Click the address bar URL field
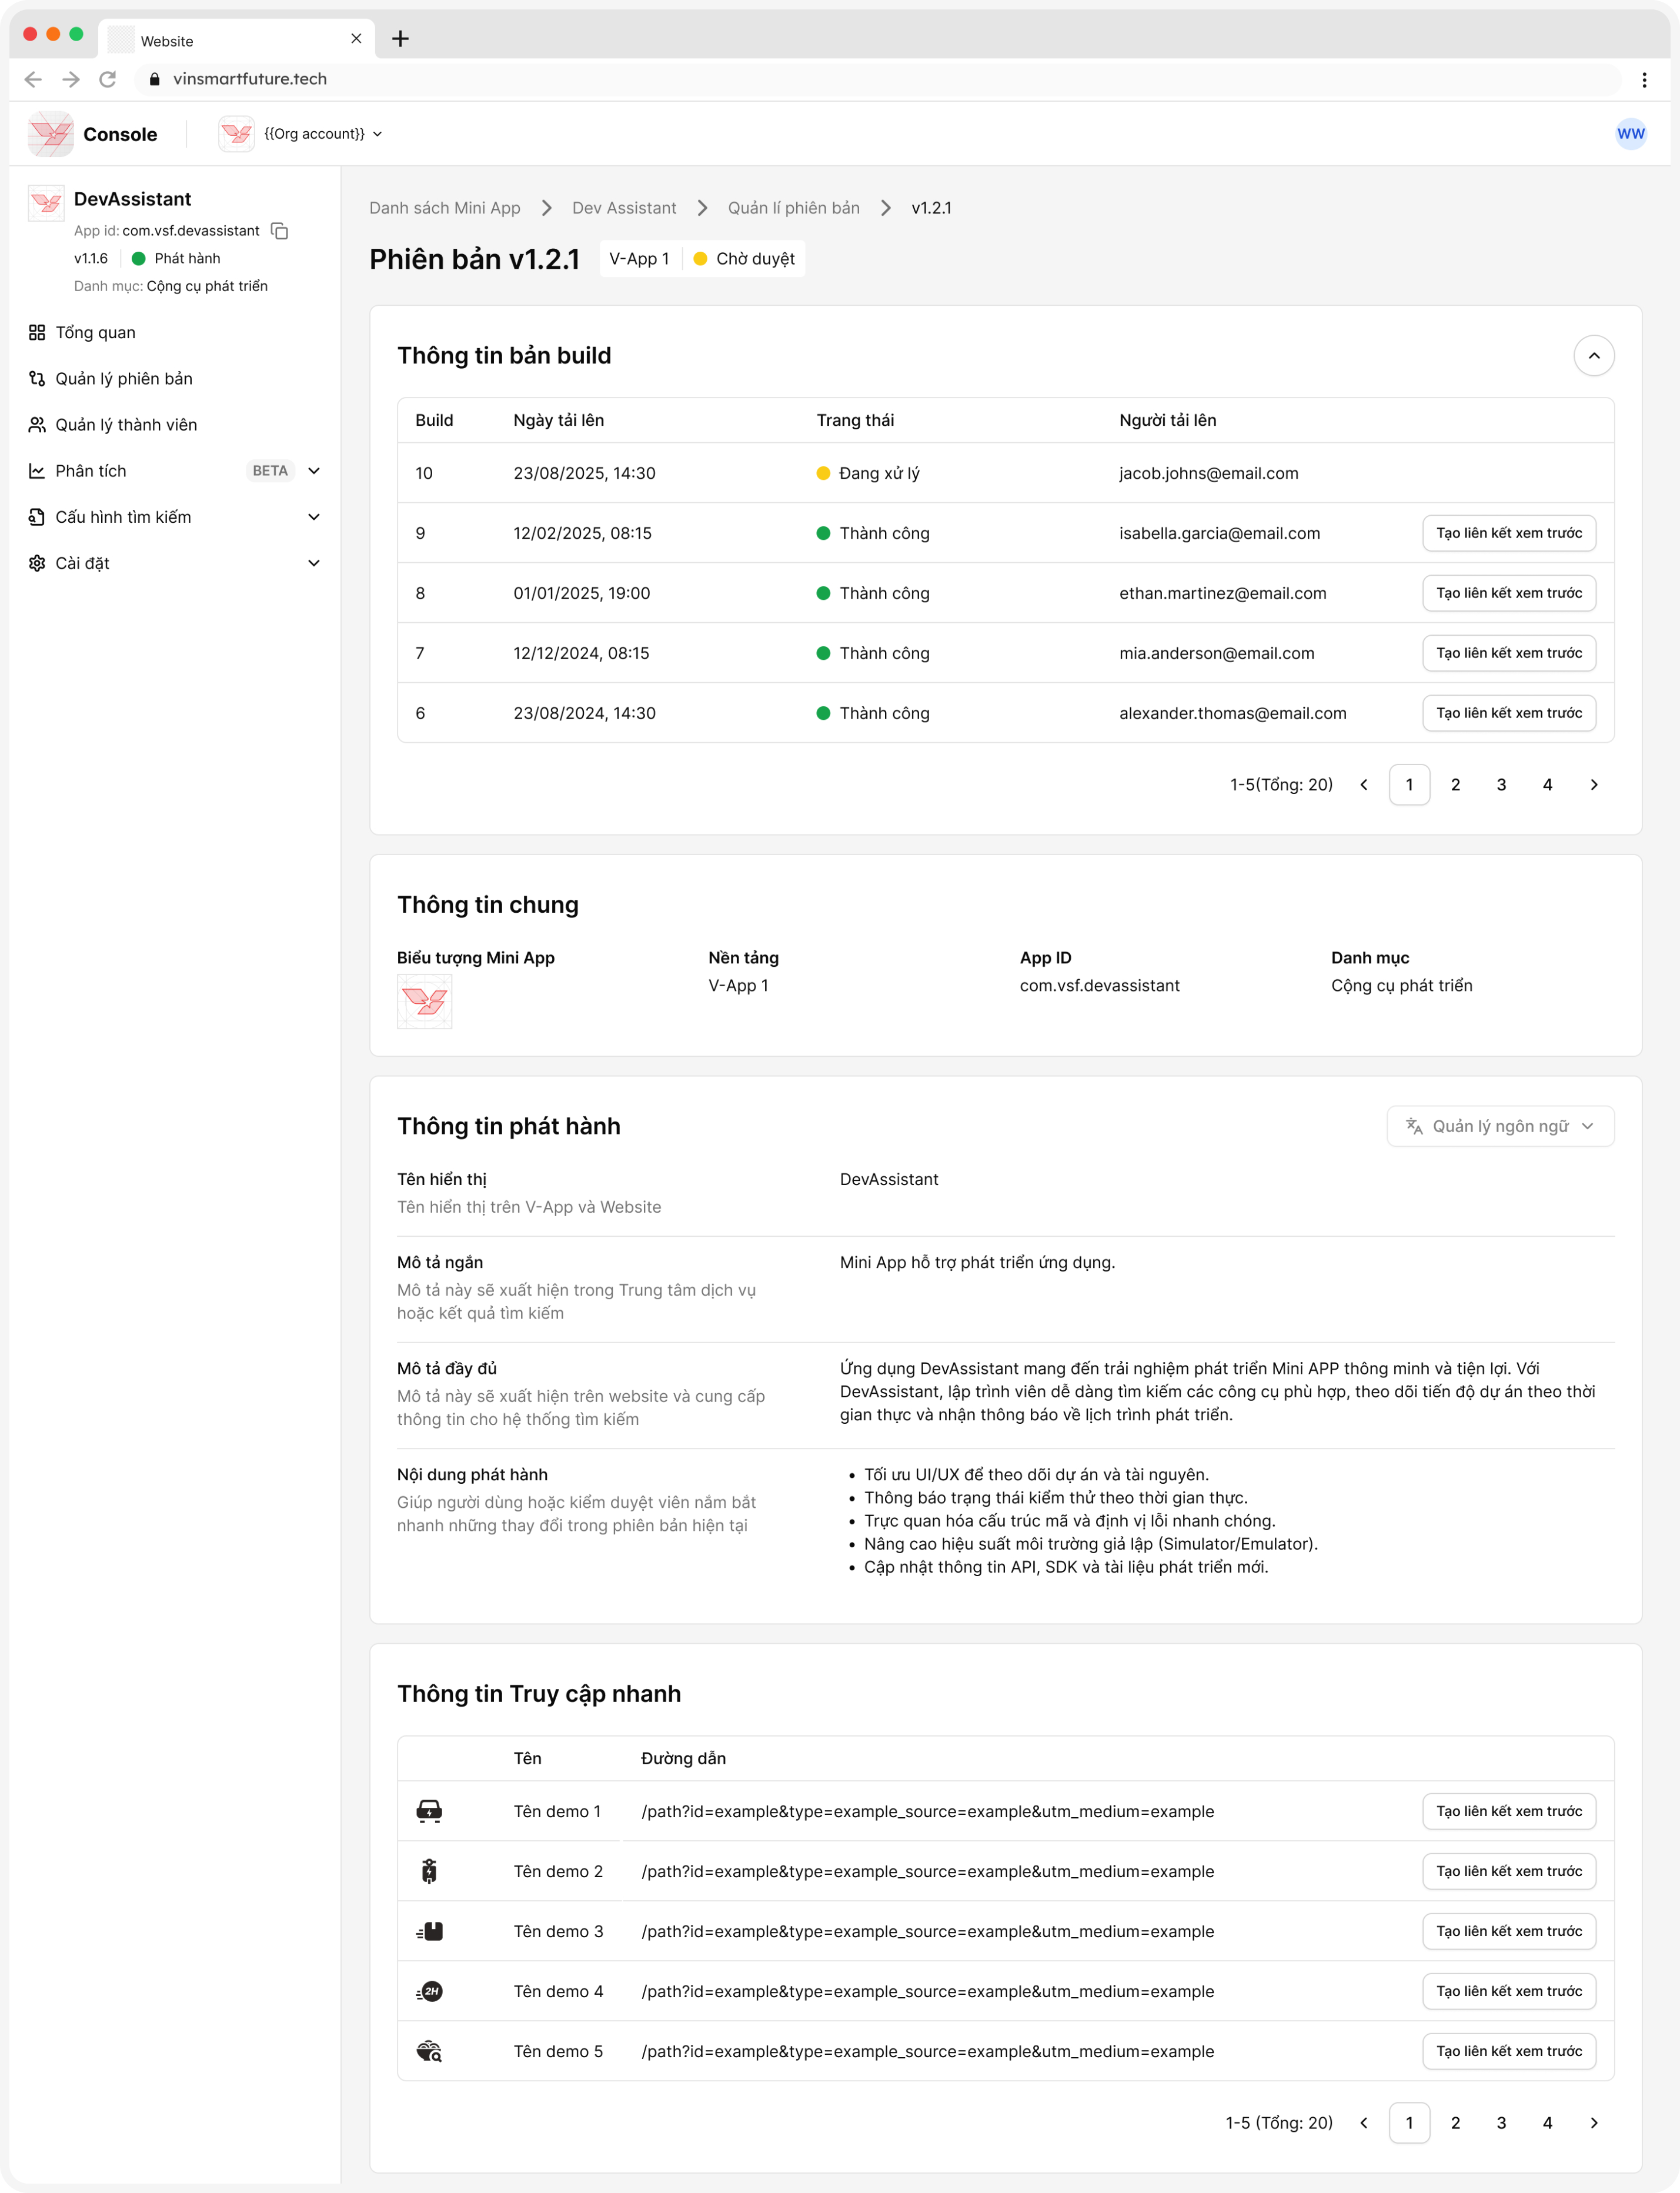1680x2193 pixels. (x=878, y=79)
